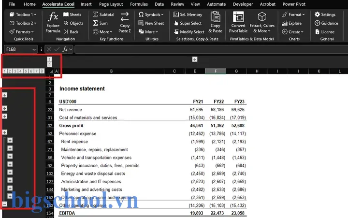
Task: Open the Name Box dropdown arrow
Action: (x=34, y=49)
